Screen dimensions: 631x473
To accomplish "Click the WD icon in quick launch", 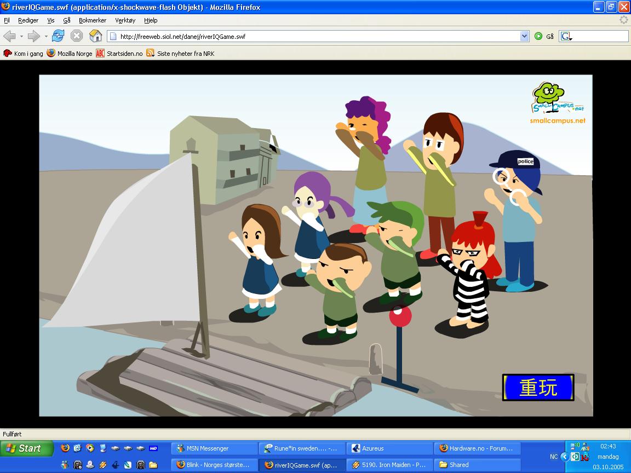I will (x=153, y=448).
